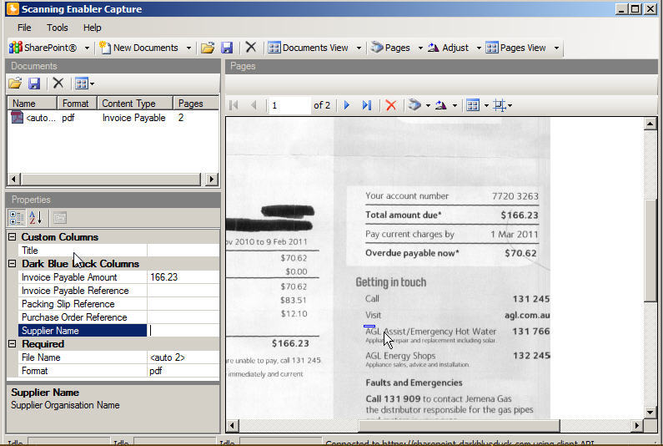Click delete X icon in Documents panel

coord(58,83)
